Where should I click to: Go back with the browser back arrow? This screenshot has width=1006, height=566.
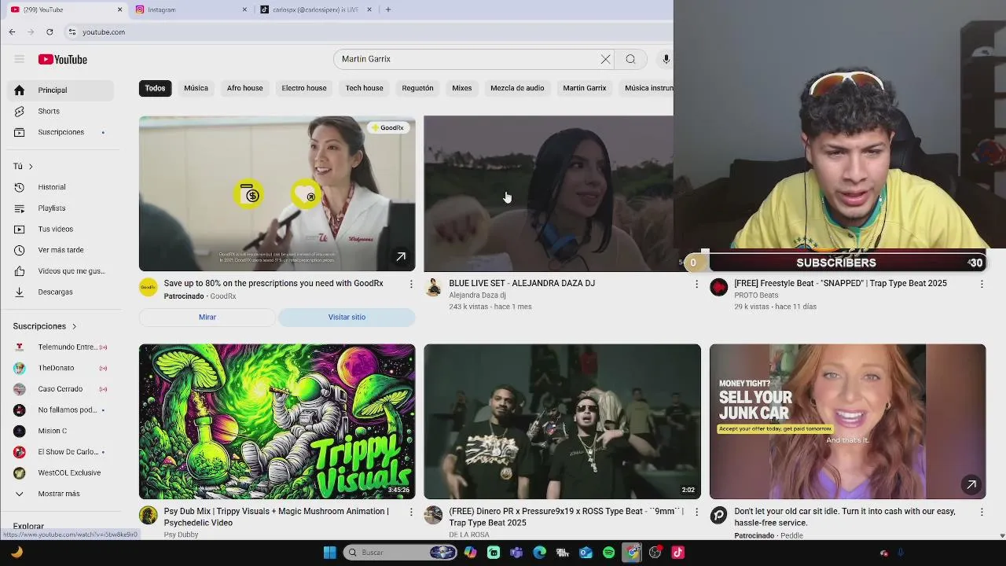pos(12,31)
